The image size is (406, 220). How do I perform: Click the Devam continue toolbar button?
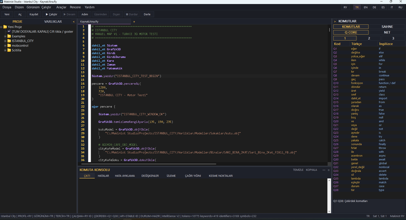coord(69,14)
